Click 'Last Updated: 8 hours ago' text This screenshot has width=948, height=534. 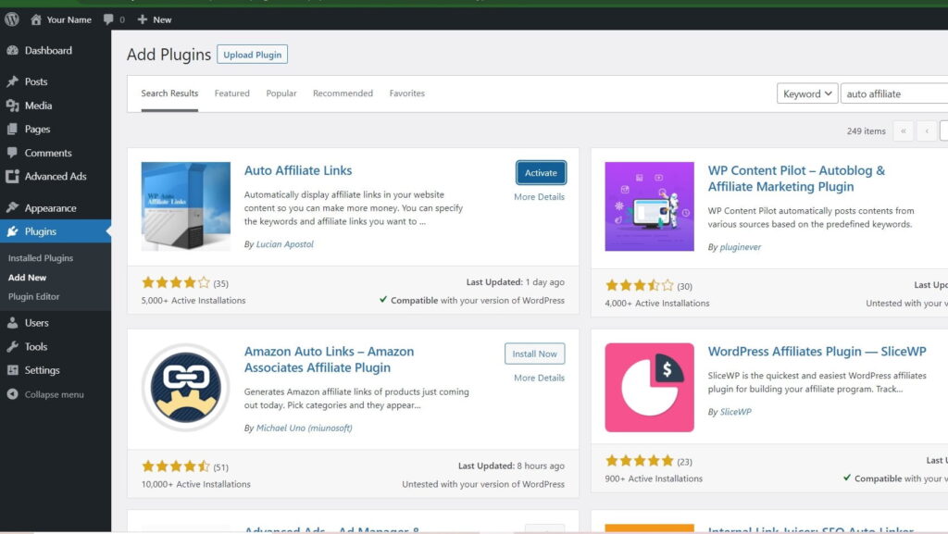coord(511,466)
